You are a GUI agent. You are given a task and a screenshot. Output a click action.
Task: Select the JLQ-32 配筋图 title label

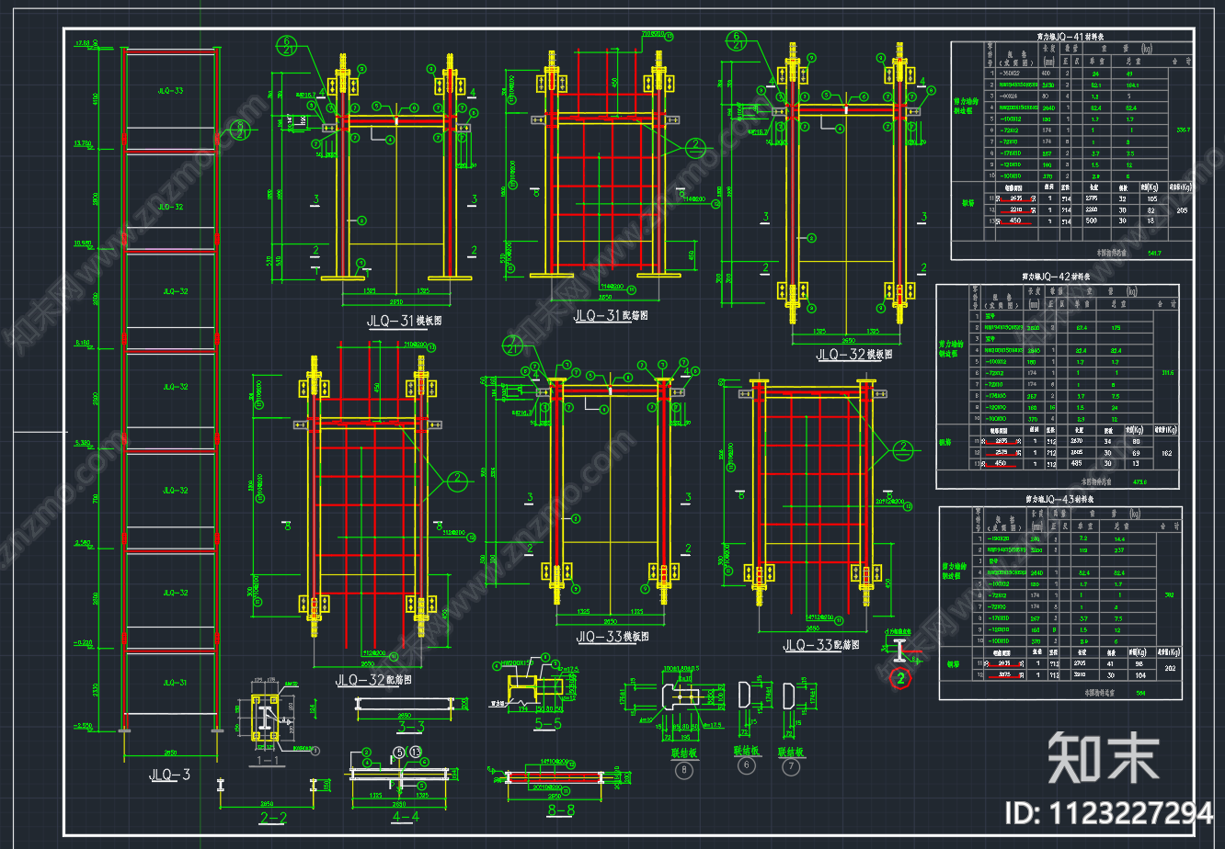pyautogui.click(x=372, y=680)
